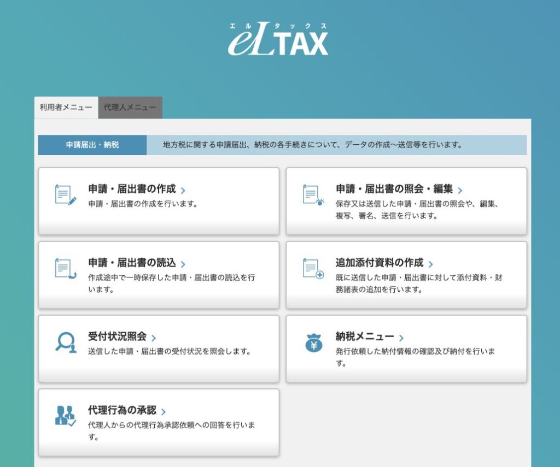Switch to the 代理人メニュー tab
560x467 pixels.
coord(130,108)
